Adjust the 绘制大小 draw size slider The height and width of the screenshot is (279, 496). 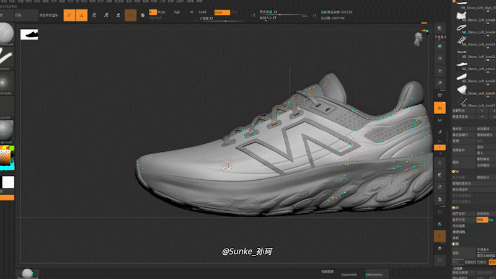pyautogui.click(x=283, y=18)
